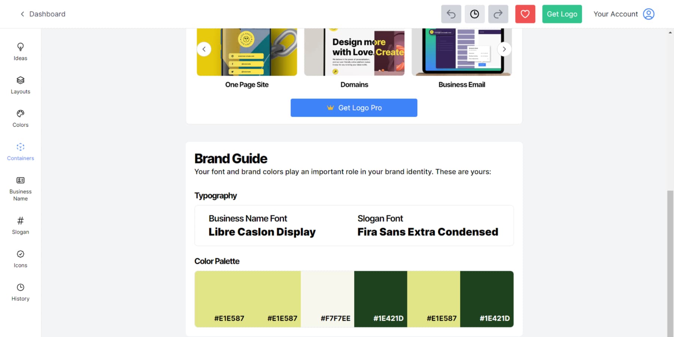The height and width of the screenshot is (337, 674).
Task: Select the Layouts tool
Action: pos(20,85)
